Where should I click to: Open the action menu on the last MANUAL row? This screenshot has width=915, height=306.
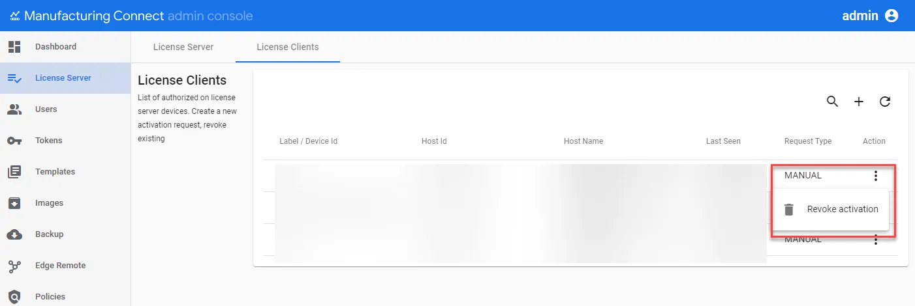click(876, 240)
